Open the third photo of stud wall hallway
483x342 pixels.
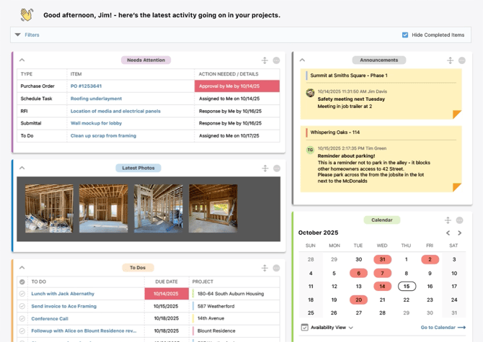tap(159, 208)
